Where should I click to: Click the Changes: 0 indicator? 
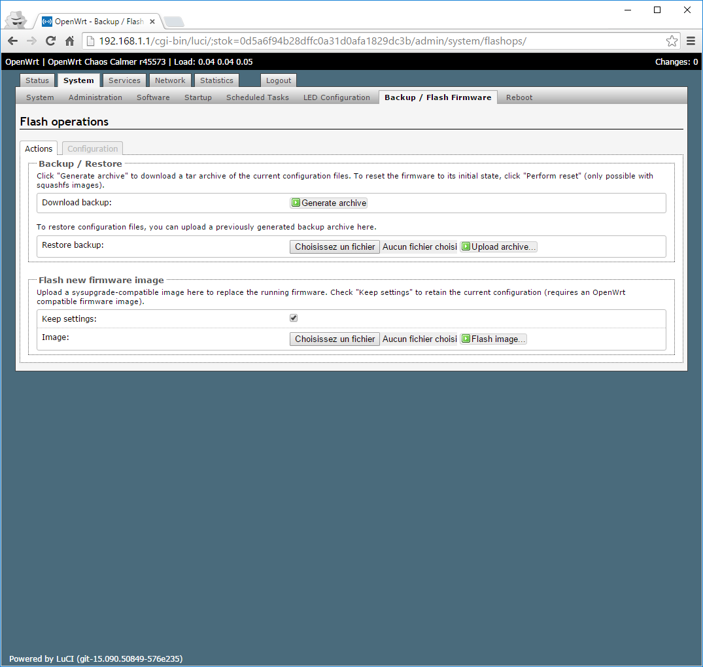pyautogui.click(x=676, y=62)
